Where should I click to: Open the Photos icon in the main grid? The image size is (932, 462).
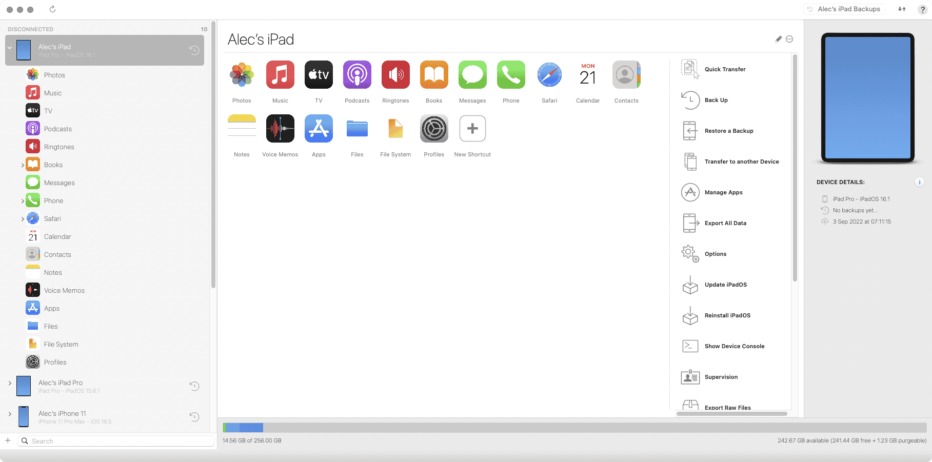coord(242,75)
